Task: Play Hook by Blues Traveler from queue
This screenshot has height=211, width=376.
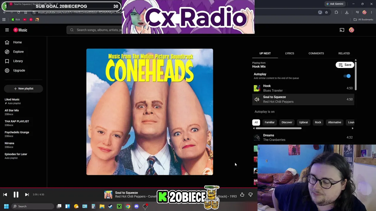Action: tap(303, 88)
